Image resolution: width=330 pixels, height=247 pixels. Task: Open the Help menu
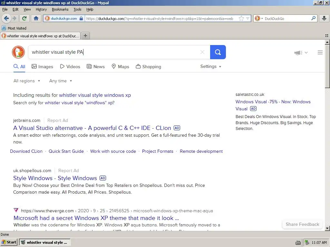[x=90, y=9]
